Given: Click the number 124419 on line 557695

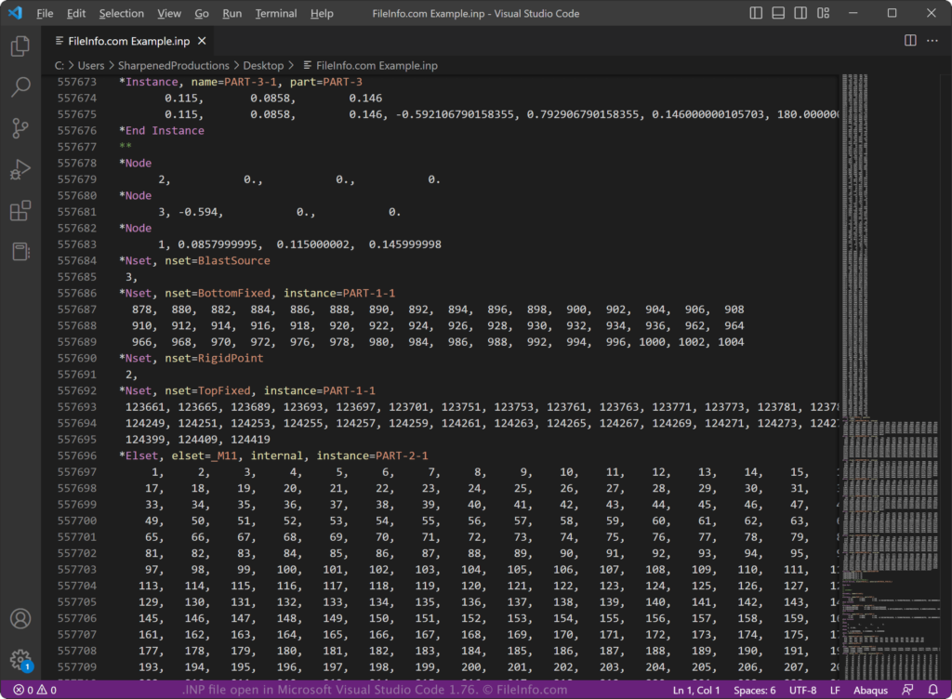Looking at the screenshot, I should [250, 440].
